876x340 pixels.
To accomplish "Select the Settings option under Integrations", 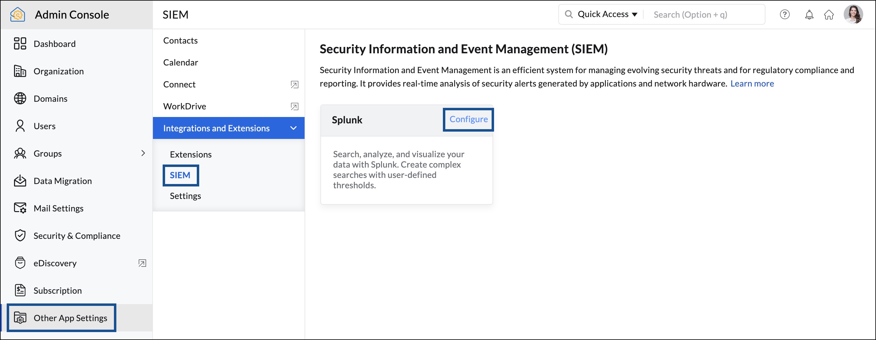I will pos(185,196).
